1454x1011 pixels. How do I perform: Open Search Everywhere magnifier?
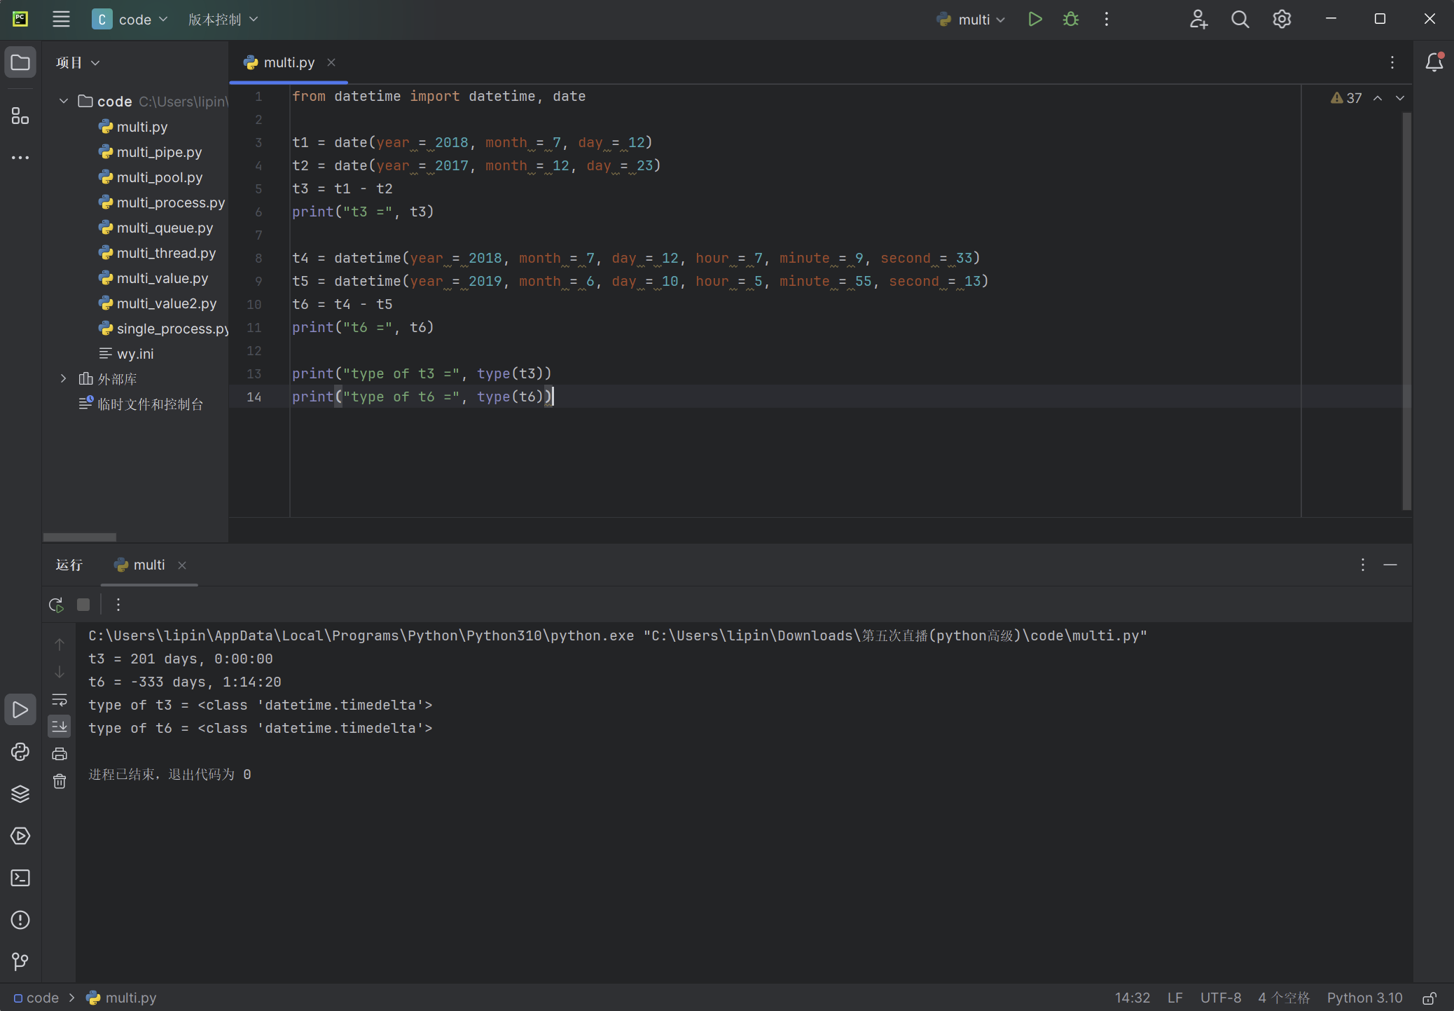(x=1240, y=20)
